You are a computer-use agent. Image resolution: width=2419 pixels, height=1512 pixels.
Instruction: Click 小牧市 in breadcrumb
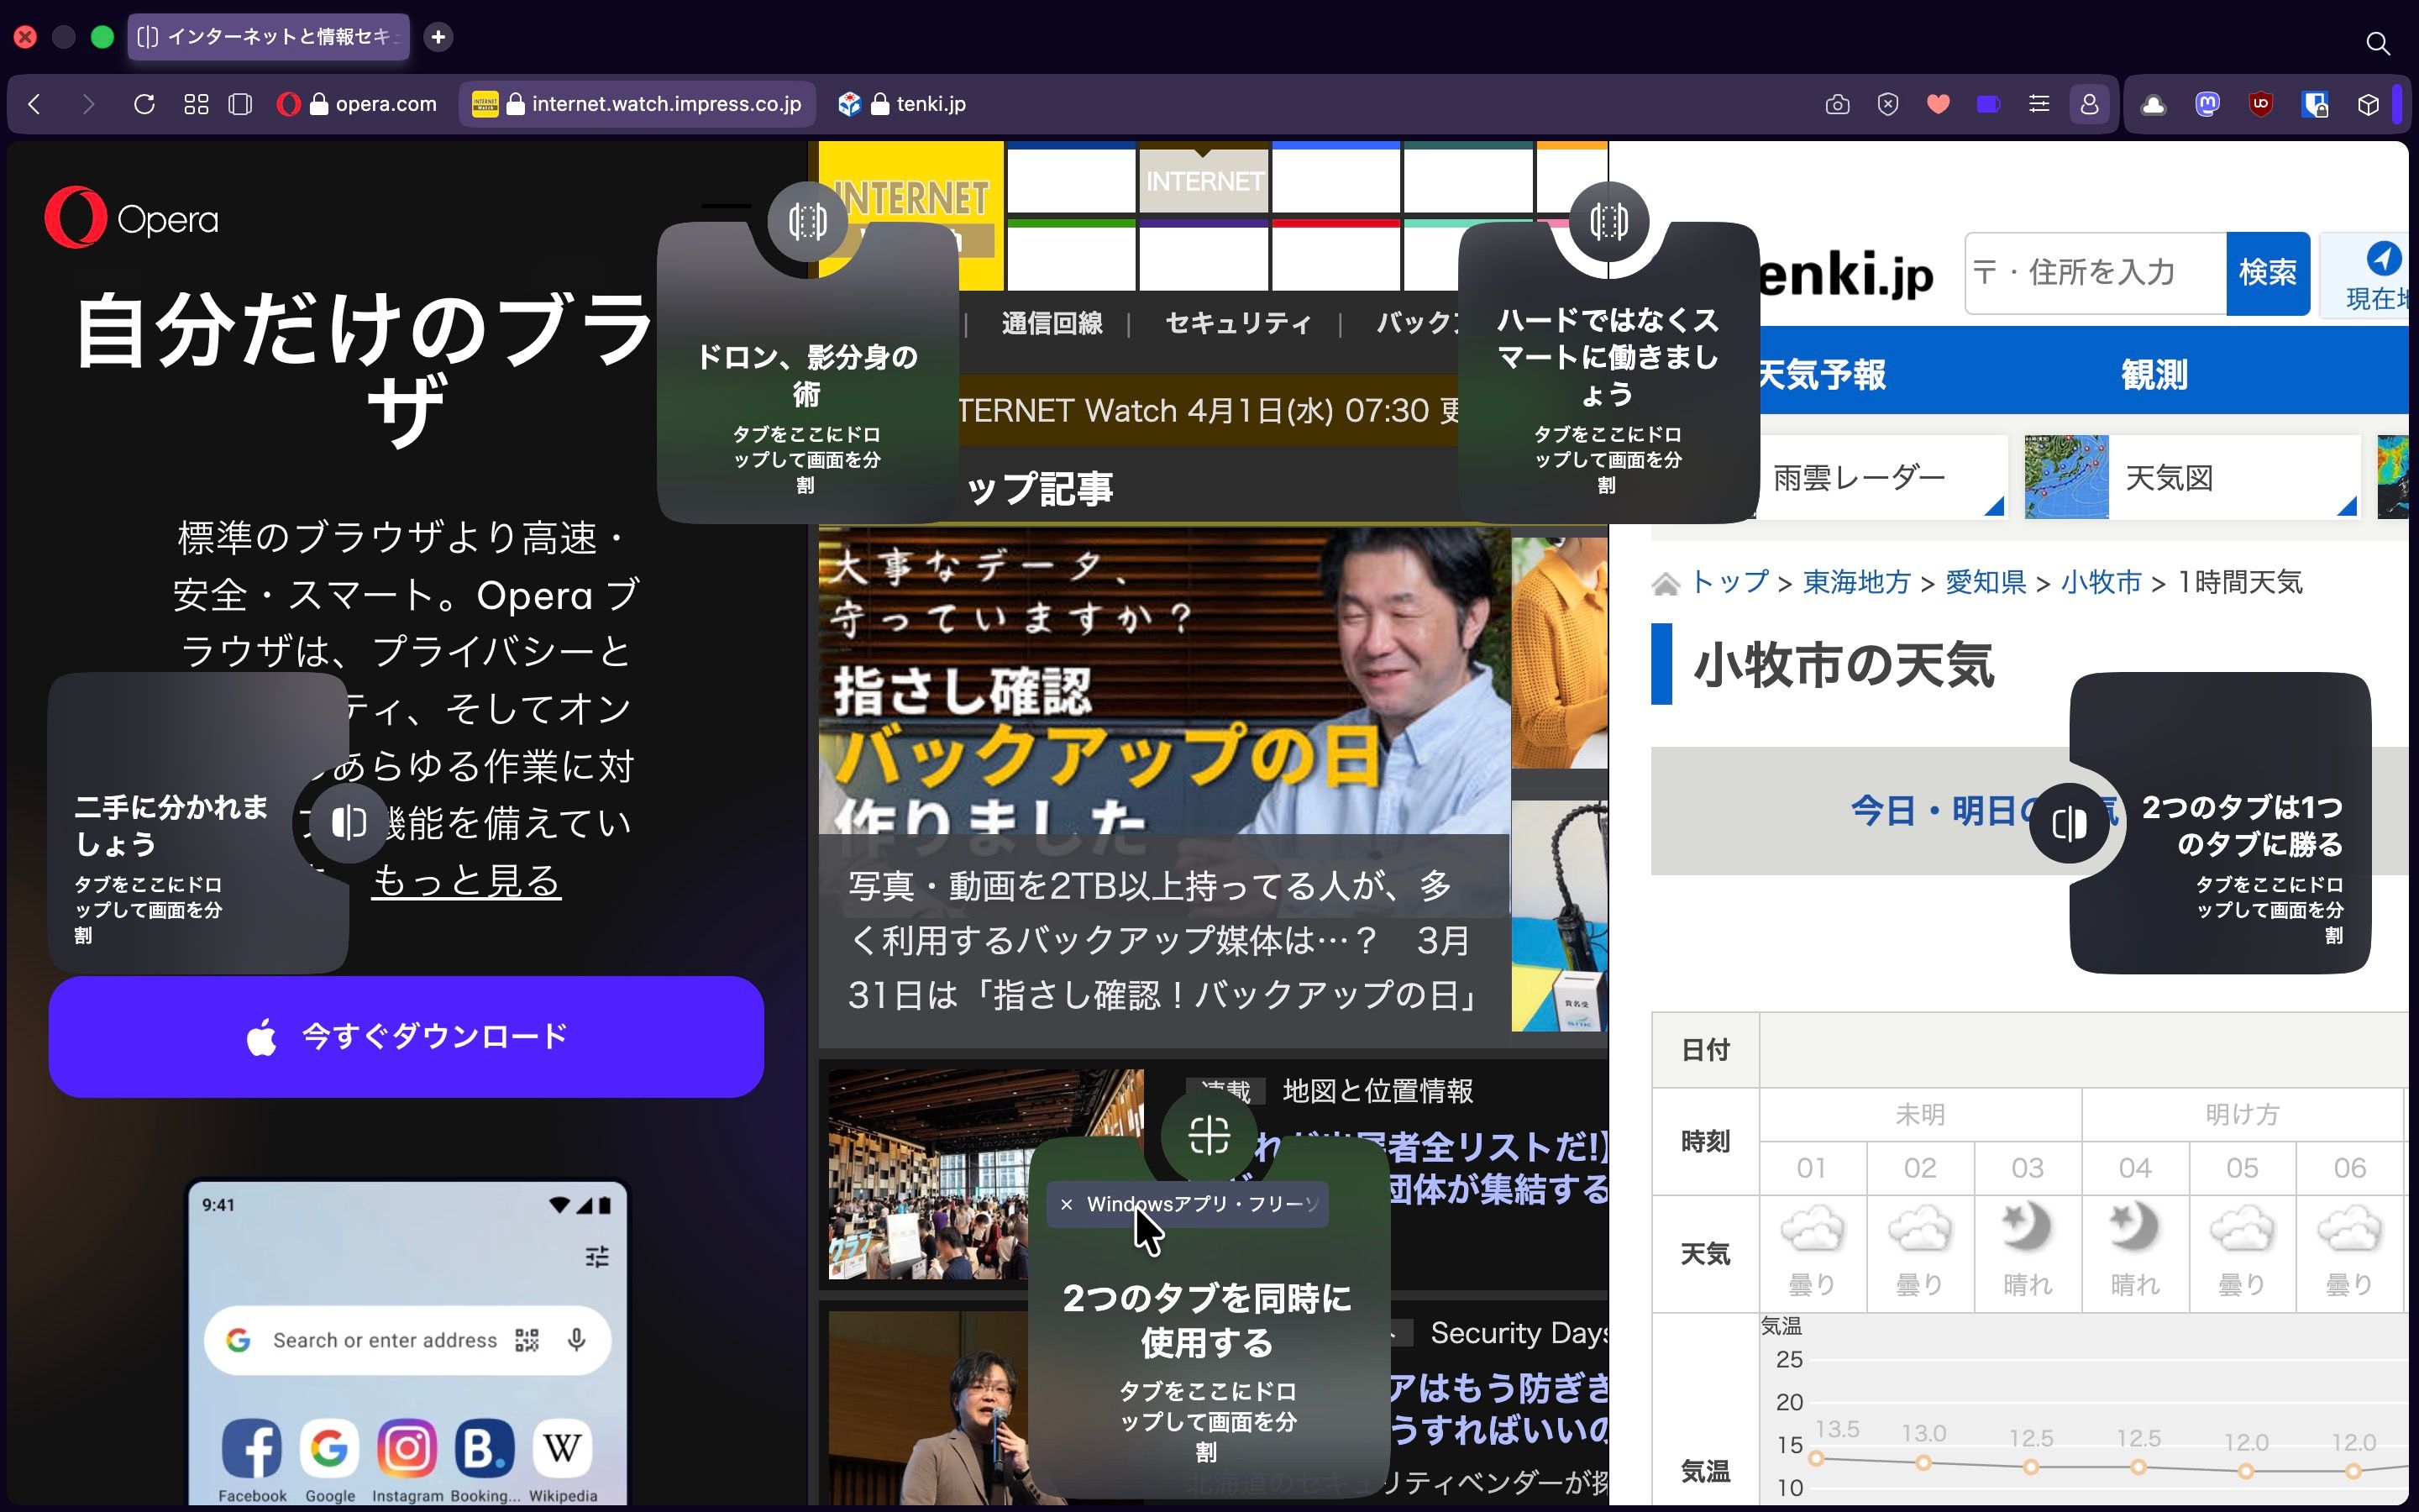tap(2102, 582)
